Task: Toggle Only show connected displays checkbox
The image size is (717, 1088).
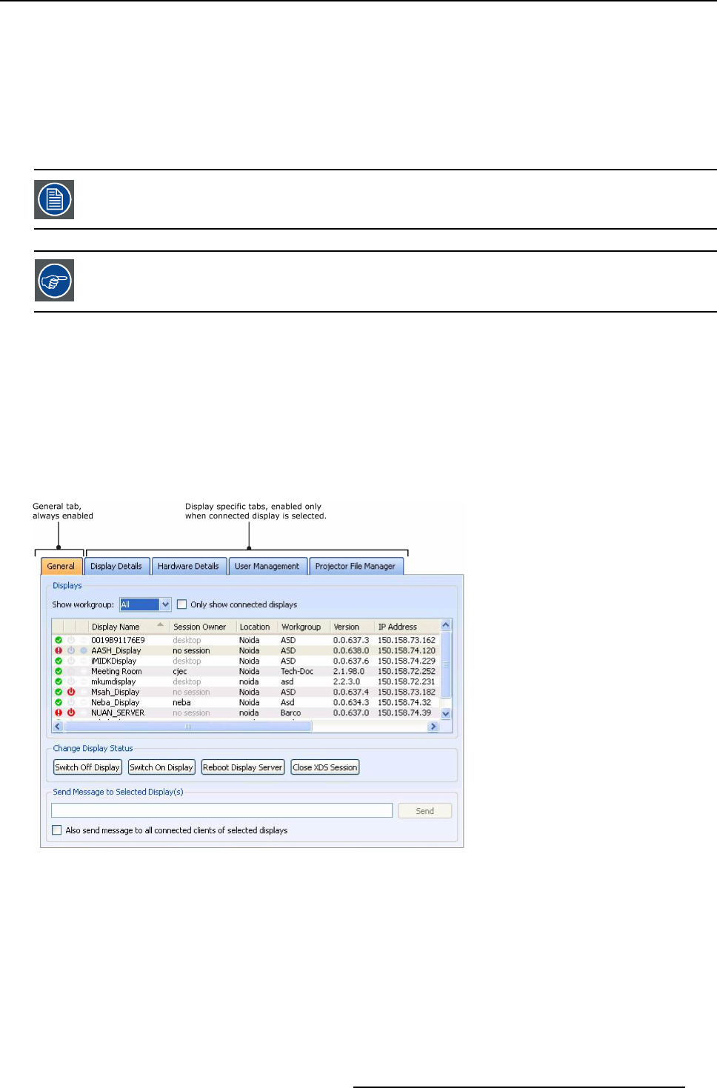Action: (181, 604)
